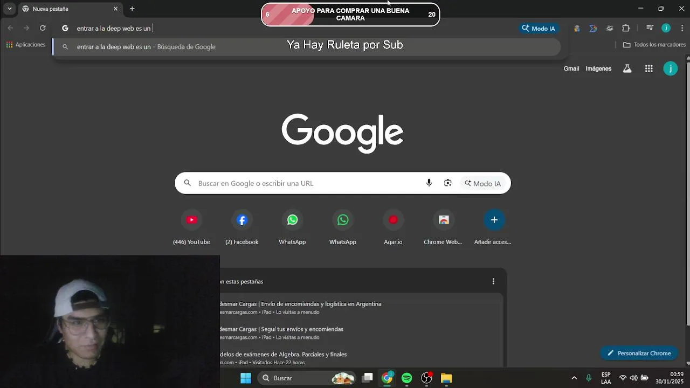Open Spotify from the taskbar
Viewport: 690px width, 388px height.
(407, 378)
